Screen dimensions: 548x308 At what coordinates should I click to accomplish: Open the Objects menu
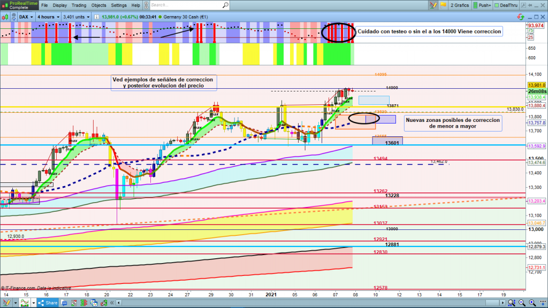click(x=98, y=5)
